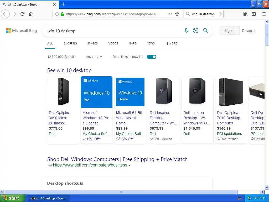This screenshot has height=202, width=269.
Task: Switch to the MAPS tab
Action: [x=132, y=43]
